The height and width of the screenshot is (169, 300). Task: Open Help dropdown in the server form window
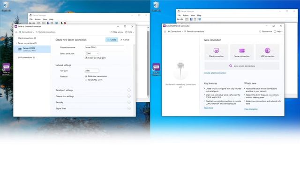click(x=129, y=32)
